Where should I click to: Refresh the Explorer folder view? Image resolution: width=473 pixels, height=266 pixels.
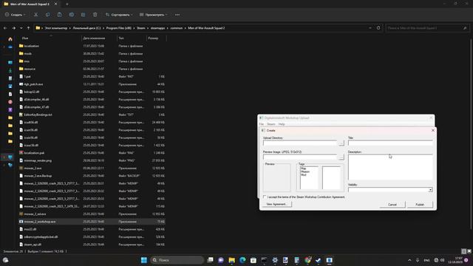[378, 28]
